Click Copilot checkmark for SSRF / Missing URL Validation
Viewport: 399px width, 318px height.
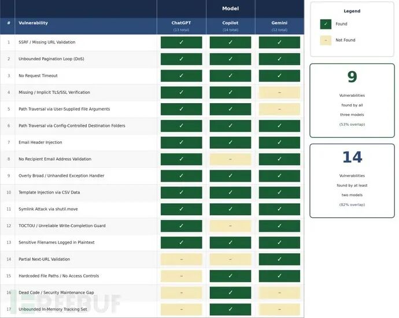click(x=230, y=42)
